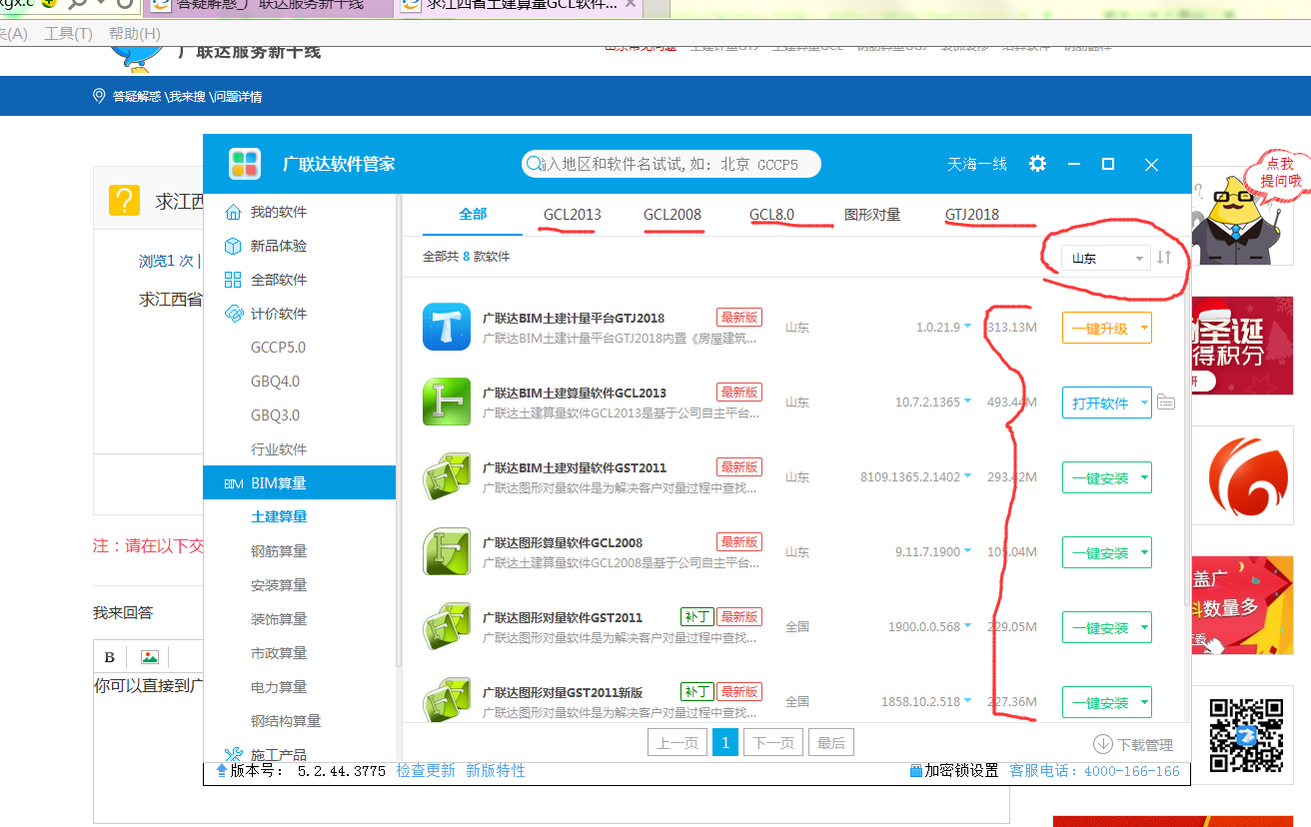Click 检查更新 link
Screen dimensions: 1311x827
(426, 771)
